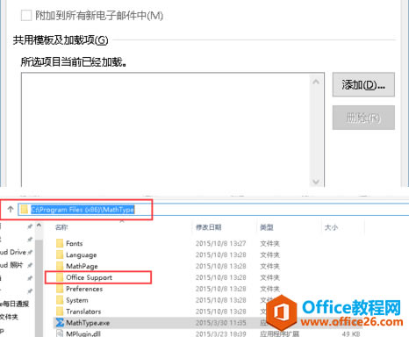409x337 pixels.
Task: Click the MathPage folder name
Action: (82, 266)
